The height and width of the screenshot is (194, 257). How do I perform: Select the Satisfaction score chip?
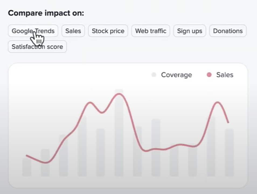click(x=37, y=47)
